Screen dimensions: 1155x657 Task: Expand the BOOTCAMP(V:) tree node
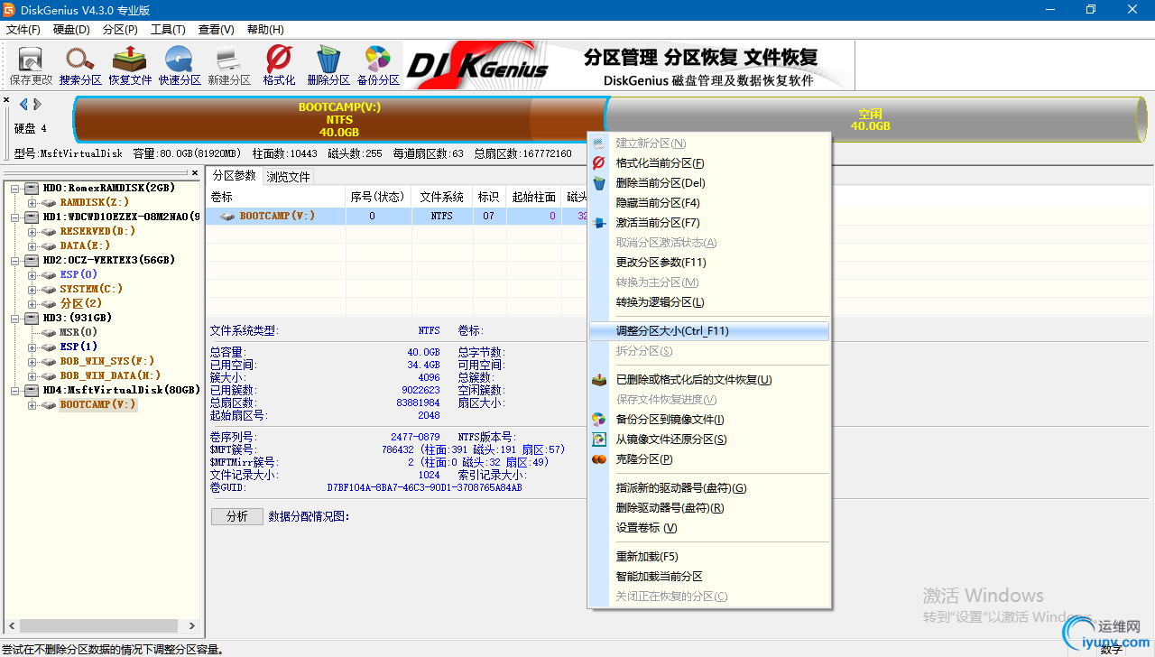[32, 404]
